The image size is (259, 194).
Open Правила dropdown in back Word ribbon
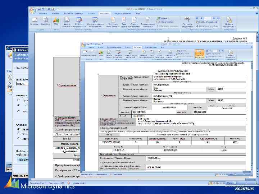163,18
